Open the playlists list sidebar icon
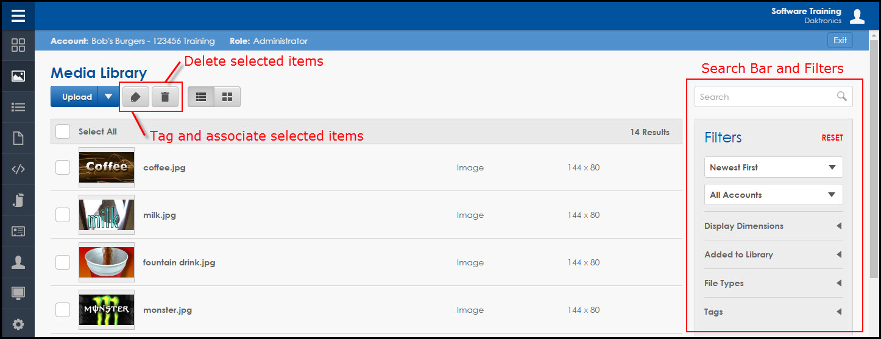This screenshot has height=339, width=881. [x=18, y=107]
